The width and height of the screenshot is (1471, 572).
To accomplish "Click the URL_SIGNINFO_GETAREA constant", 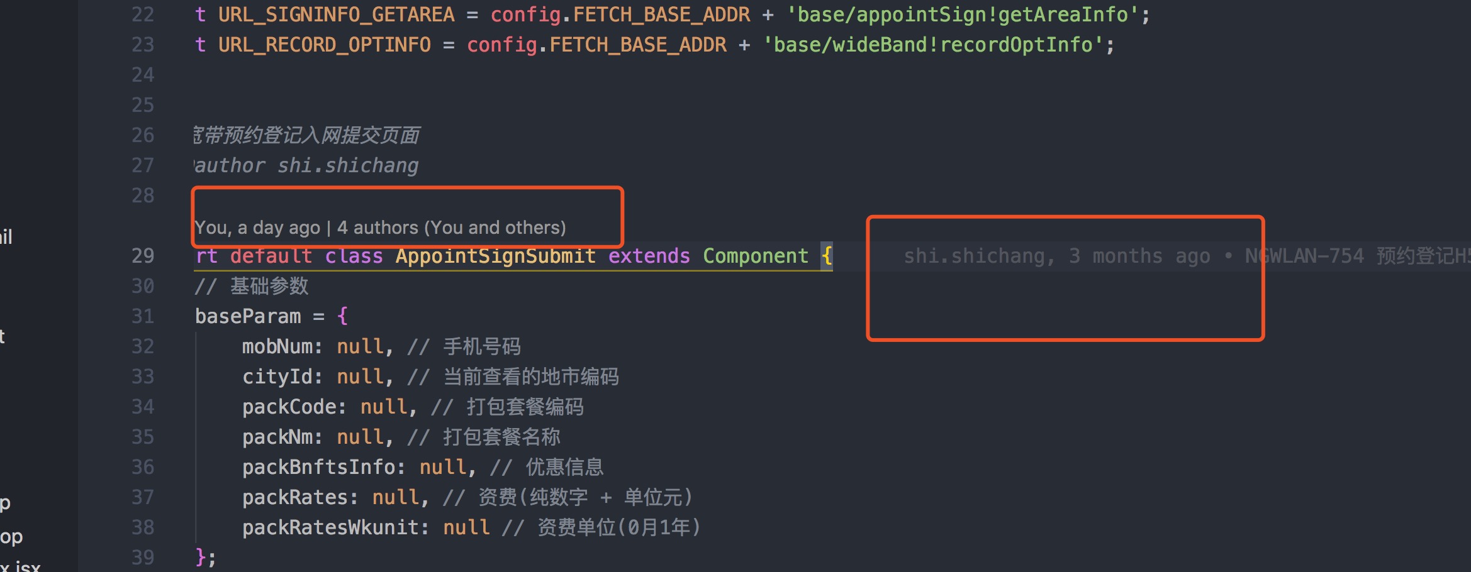I will [336, 14].
